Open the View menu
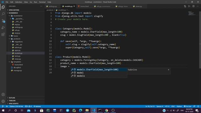Image resolution: width=201 pixels, height=113 pixels. coord(26,2)
